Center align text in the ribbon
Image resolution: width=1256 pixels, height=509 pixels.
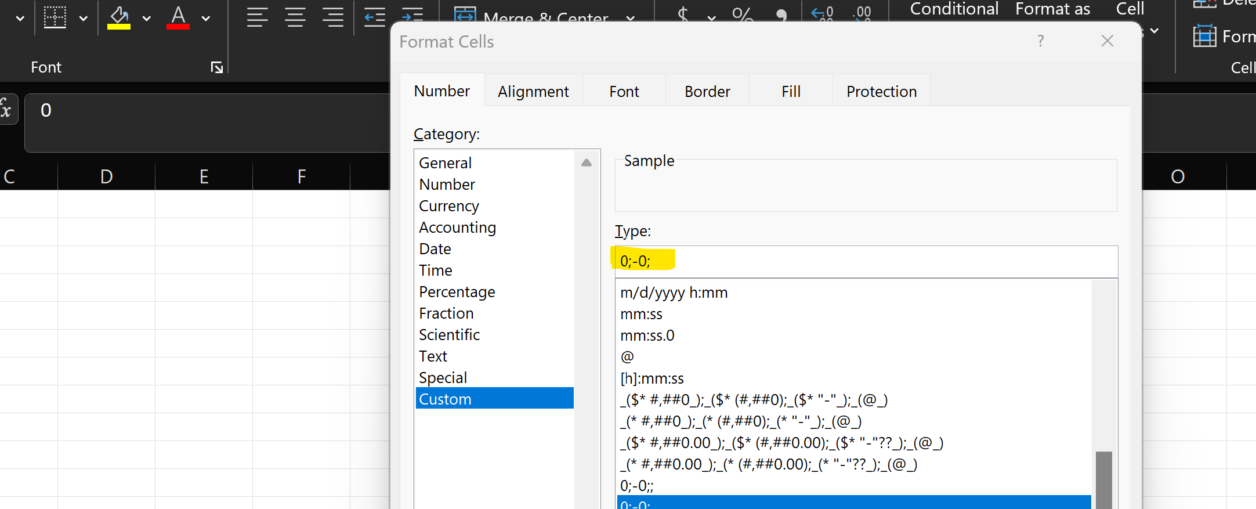pyautogui.click(x=295, y=17)
